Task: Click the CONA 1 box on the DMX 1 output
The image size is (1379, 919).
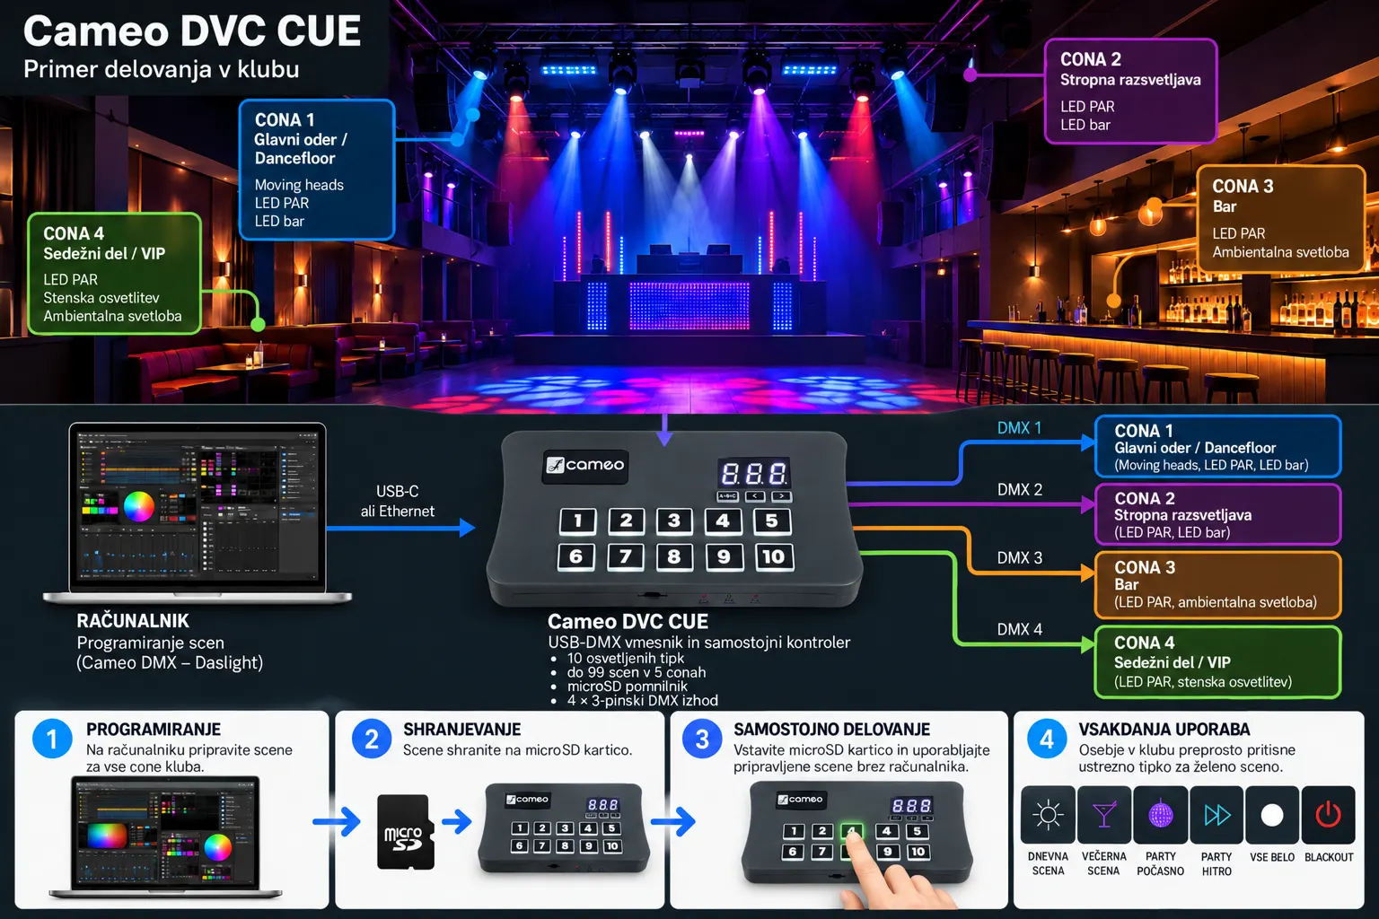Action: [1217, 446]
